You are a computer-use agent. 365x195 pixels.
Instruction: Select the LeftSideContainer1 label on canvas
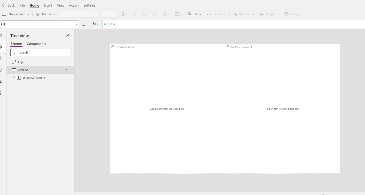pyautogui.click(x=125, y=47)
